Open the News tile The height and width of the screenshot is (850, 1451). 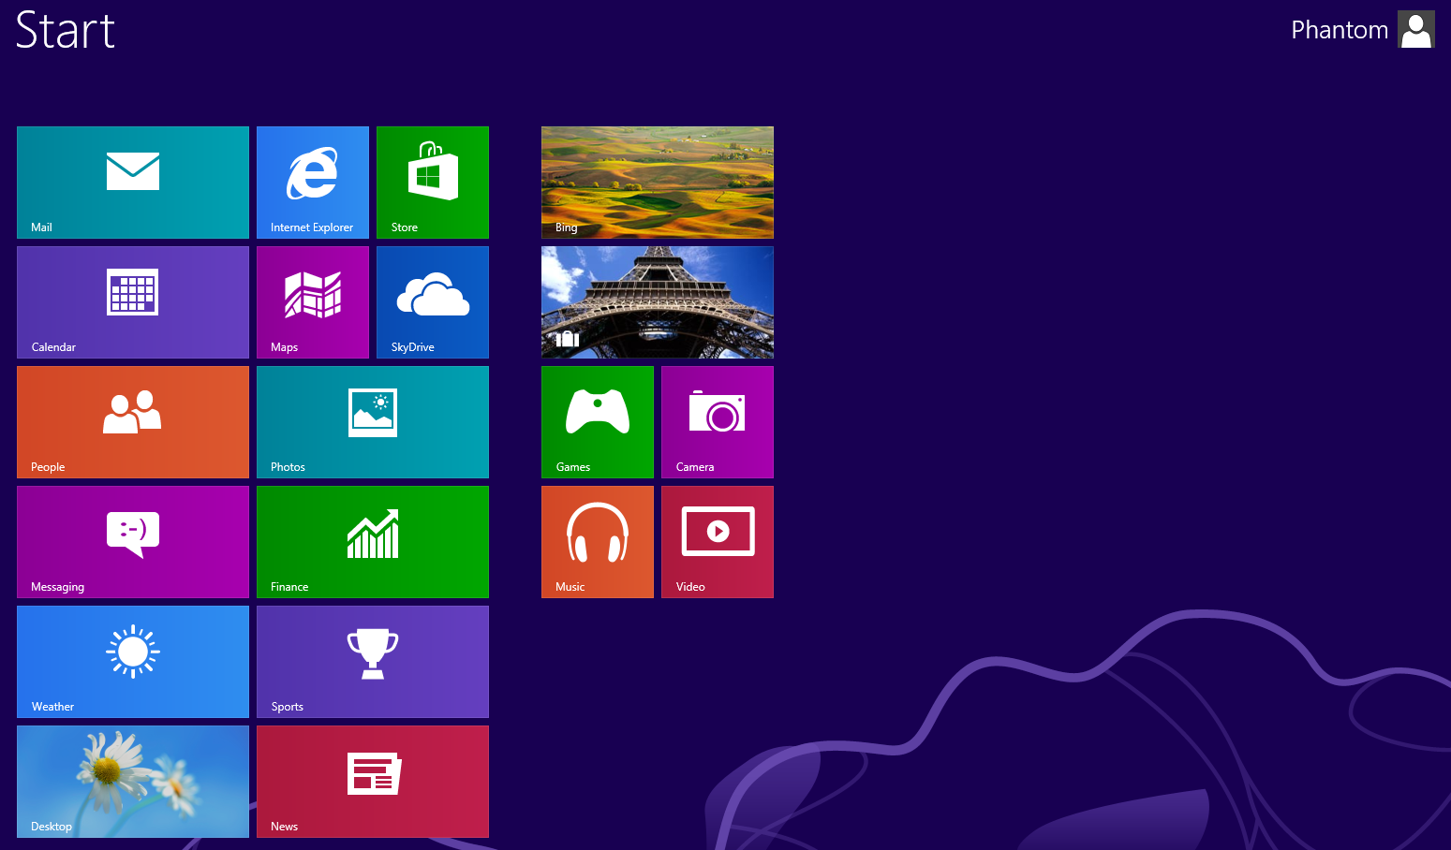[x=373, y=782]
